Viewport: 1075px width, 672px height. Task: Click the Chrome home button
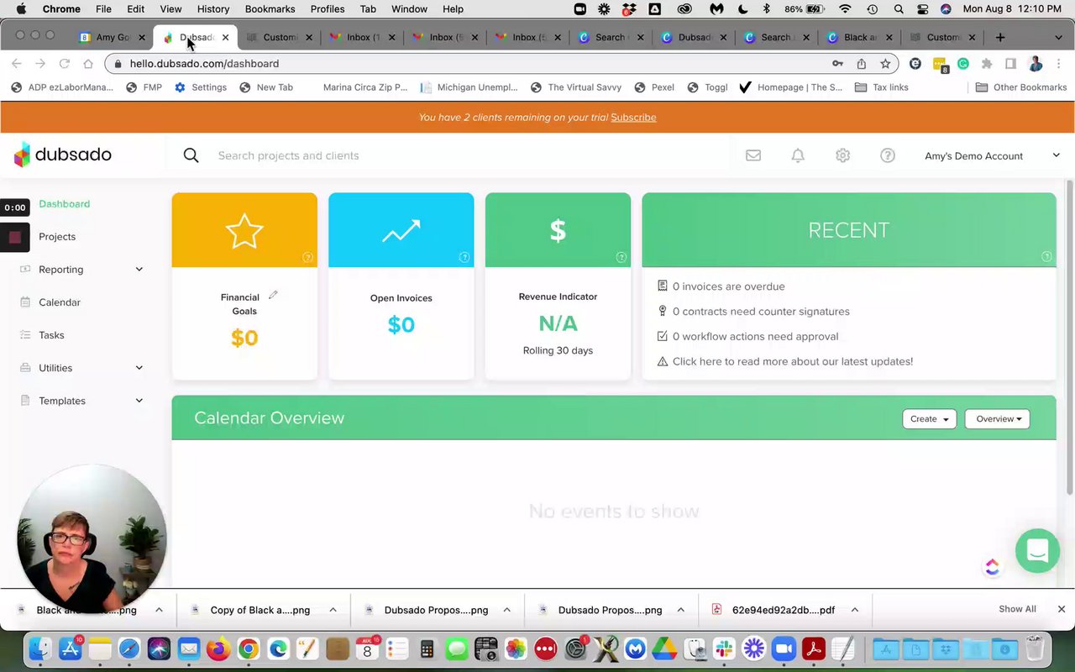click(87, 64)
